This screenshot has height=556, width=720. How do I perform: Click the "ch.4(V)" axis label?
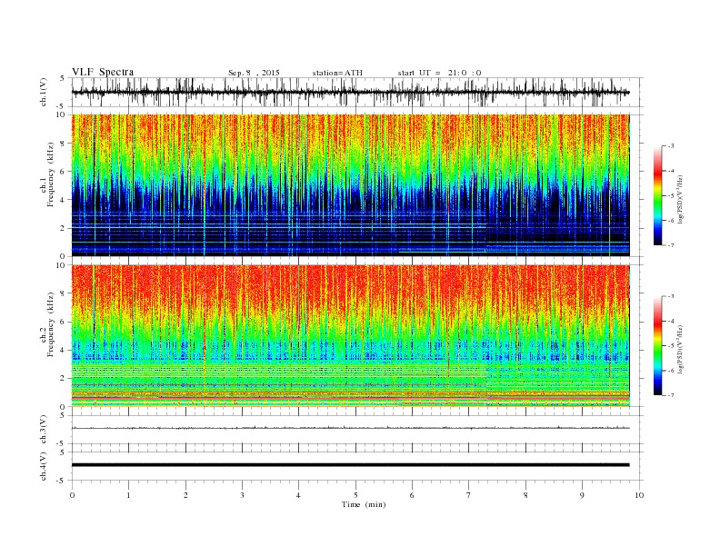pos(44,466)
